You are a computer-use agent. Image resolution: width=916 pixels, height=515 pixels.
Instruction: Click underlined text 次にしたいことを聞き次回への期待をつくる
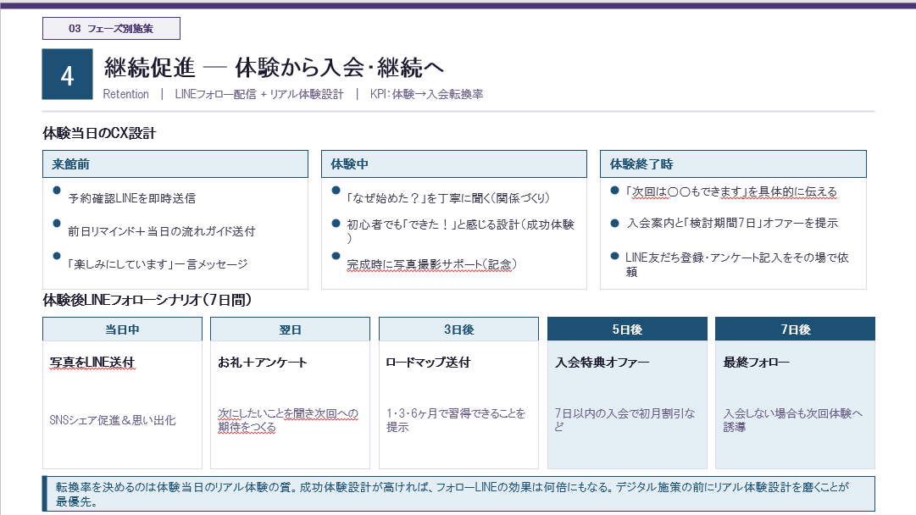coord(287,418)
